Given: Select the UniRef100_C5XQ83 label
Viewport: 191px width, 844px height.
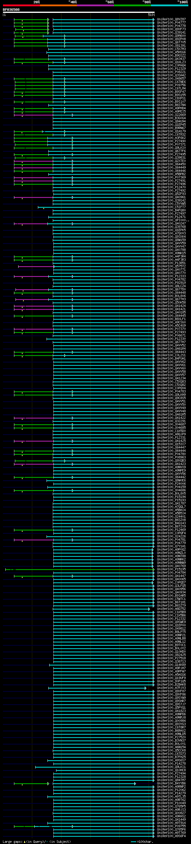Looking at the screenshot, I should pos(171,381).
